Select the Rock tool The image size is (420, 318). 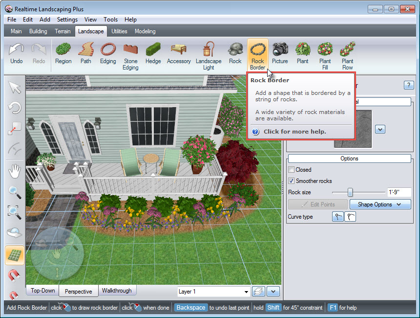[235, 54]
